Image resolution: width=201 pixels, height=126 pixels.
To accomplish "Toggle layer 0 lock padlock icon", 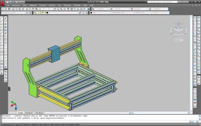I will [x=45, y=13].
